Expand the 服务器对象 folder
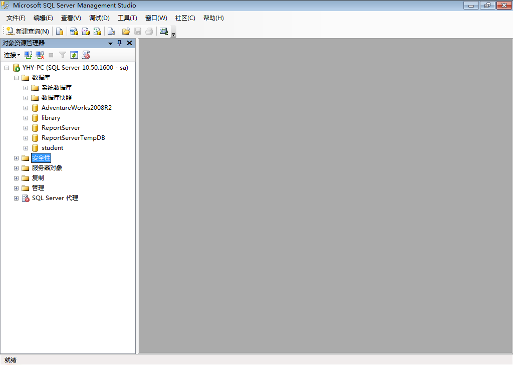Image resolution: width=513 pixels, height=365 pixels. (x=16, y=168)
